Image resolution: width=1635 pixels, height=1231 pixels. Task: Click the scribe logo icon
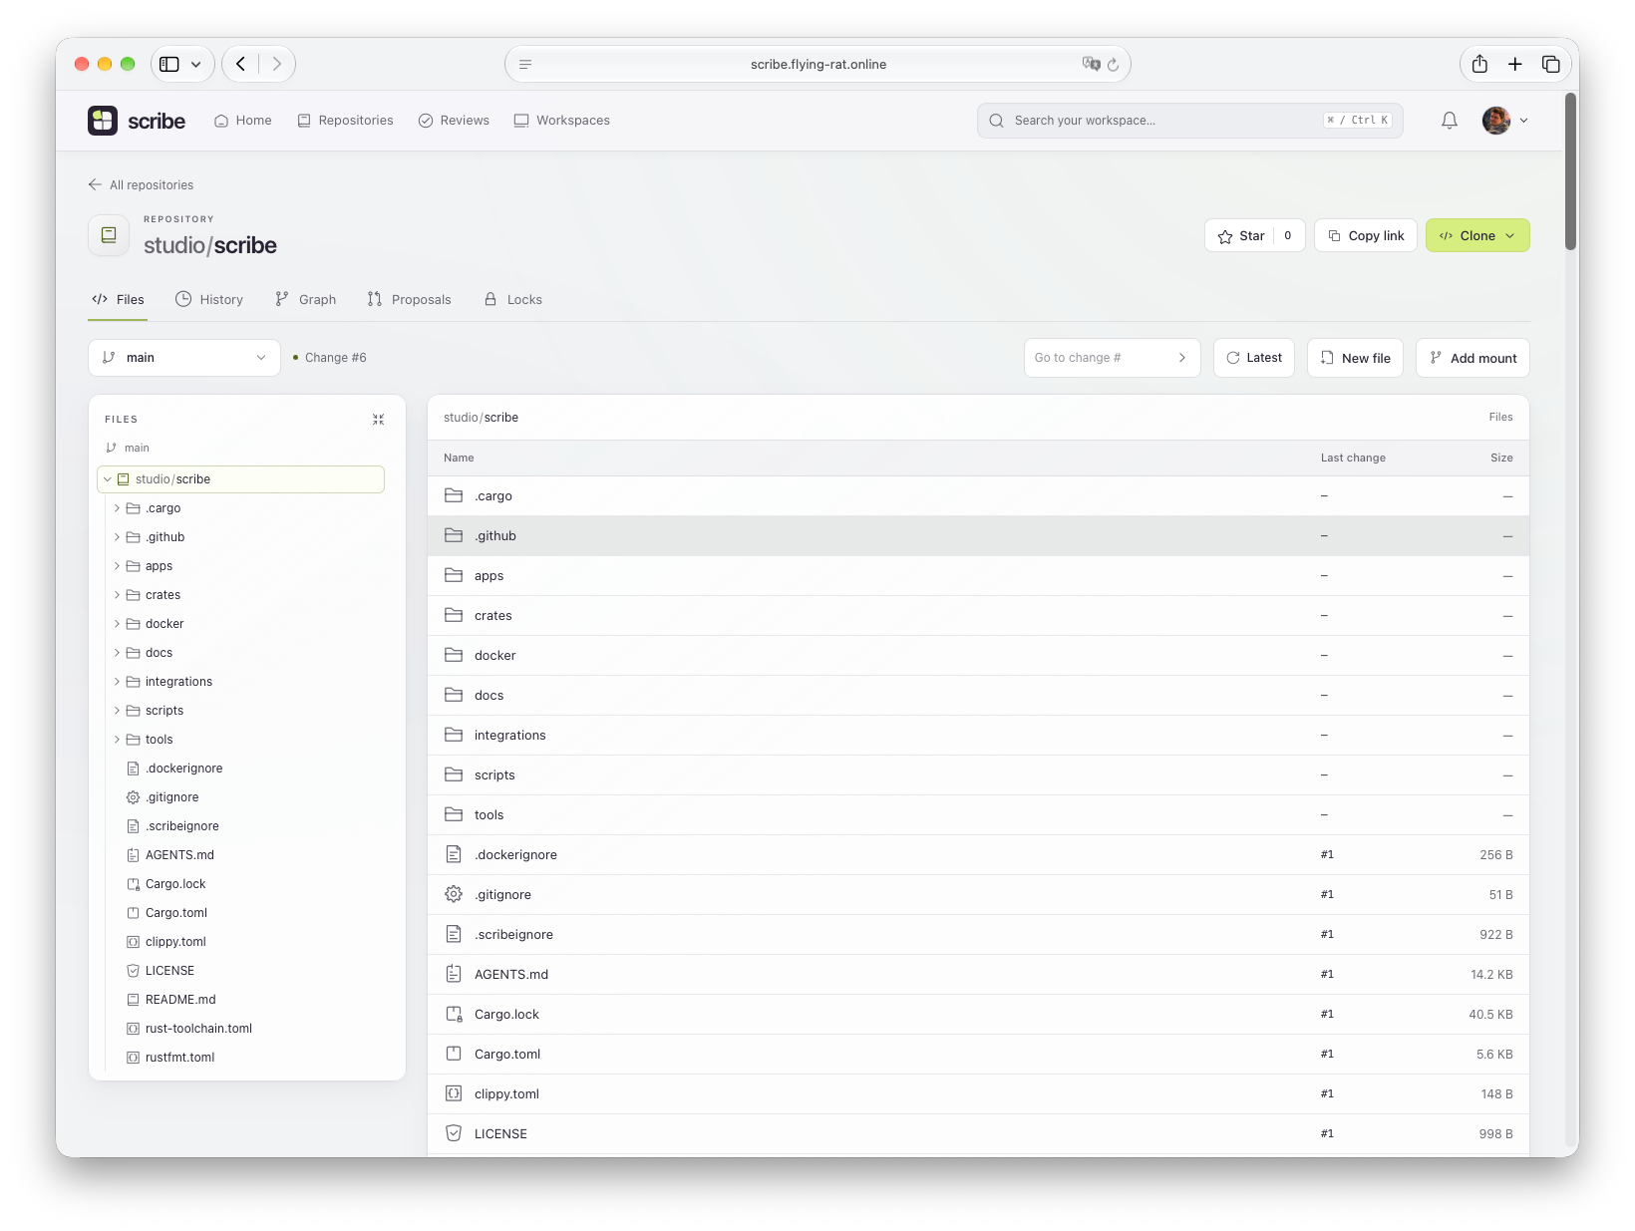coord(103,121)
